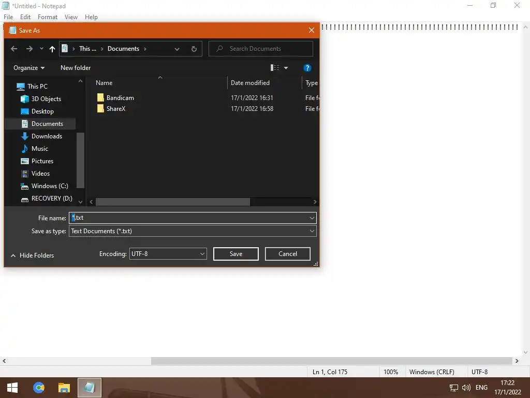Create a New folder
Screen dimensions: 530x398
(76, 68)
